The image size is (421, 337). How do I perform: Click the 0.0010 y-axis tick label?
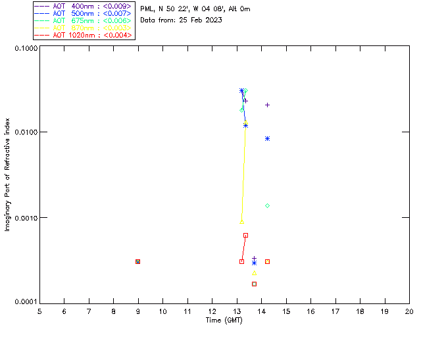pyautogui.click(x=26, y=218)
